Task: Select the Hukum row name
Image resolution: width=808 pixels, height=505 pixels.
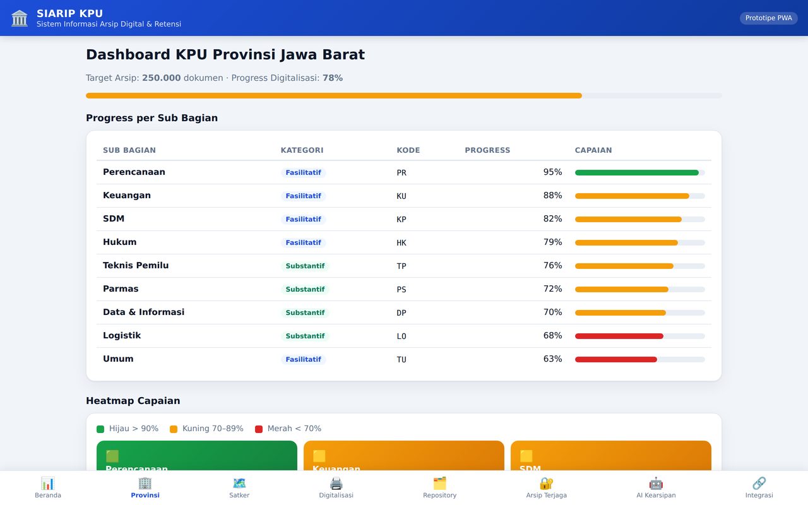Action: click(120, 242)
